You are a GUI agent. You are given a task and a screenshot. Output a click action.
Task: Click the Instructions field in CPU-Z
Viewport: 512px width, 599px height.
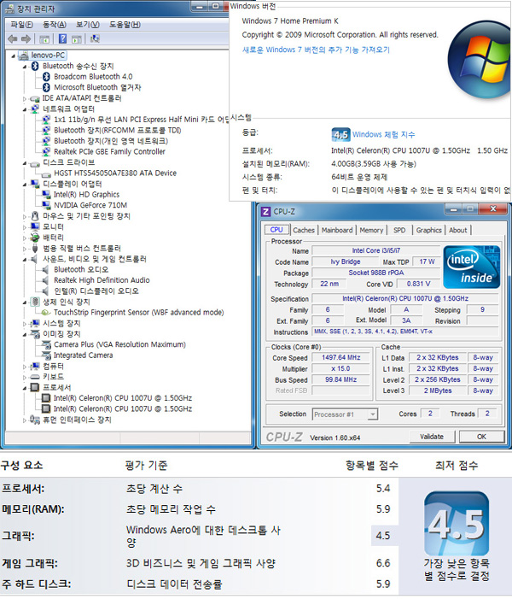tap(405, 332)
